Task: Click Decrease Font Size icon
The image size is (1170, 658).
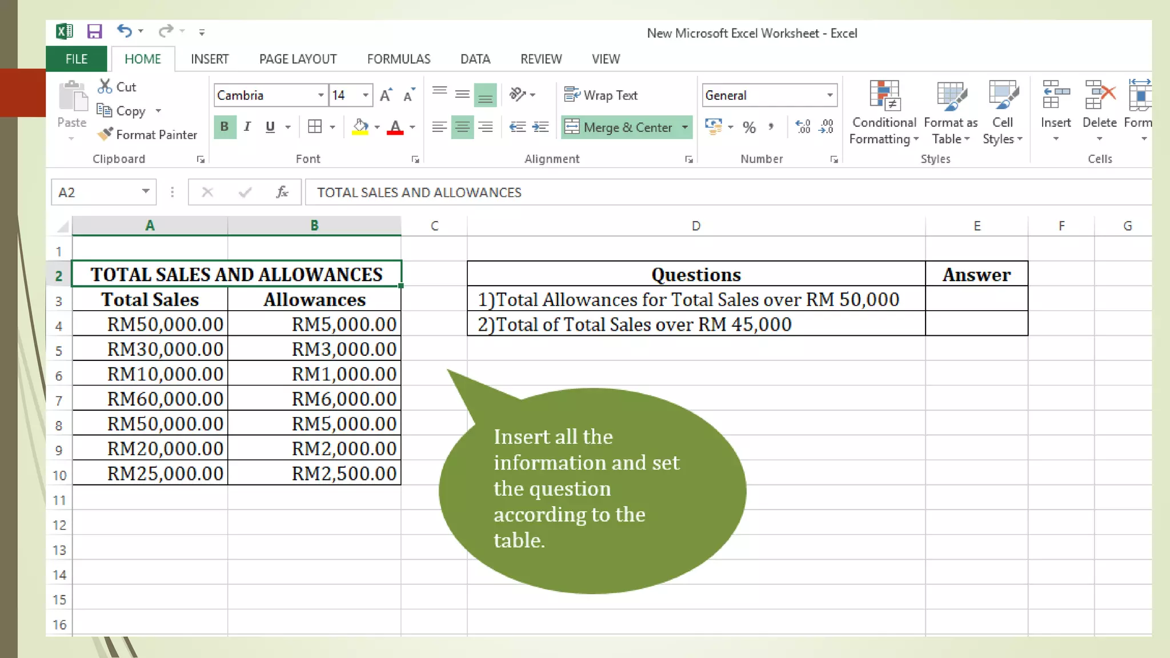Action: click(409, 95)
